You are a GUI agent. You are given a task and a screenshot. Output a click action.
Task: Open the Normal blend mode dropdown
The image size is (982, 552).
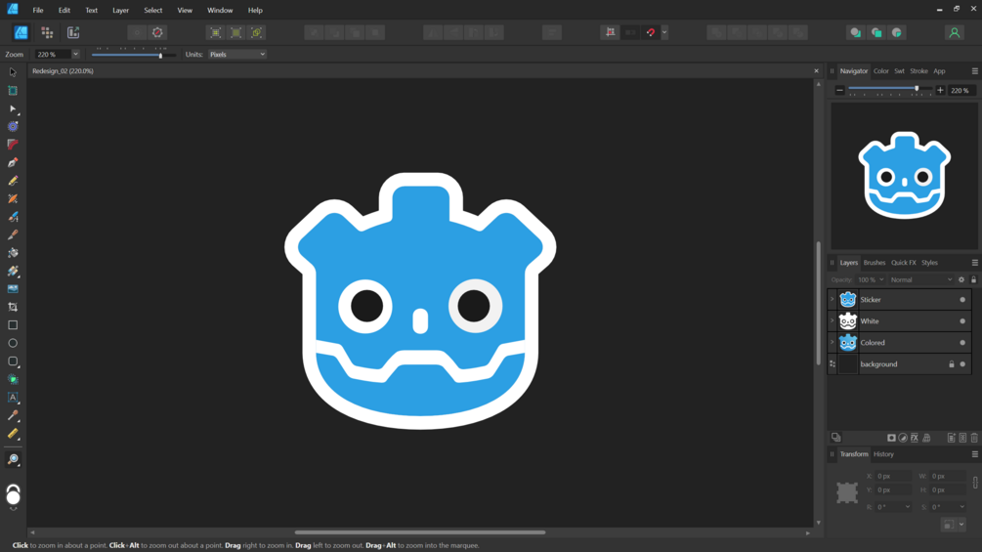coord(920,279)
